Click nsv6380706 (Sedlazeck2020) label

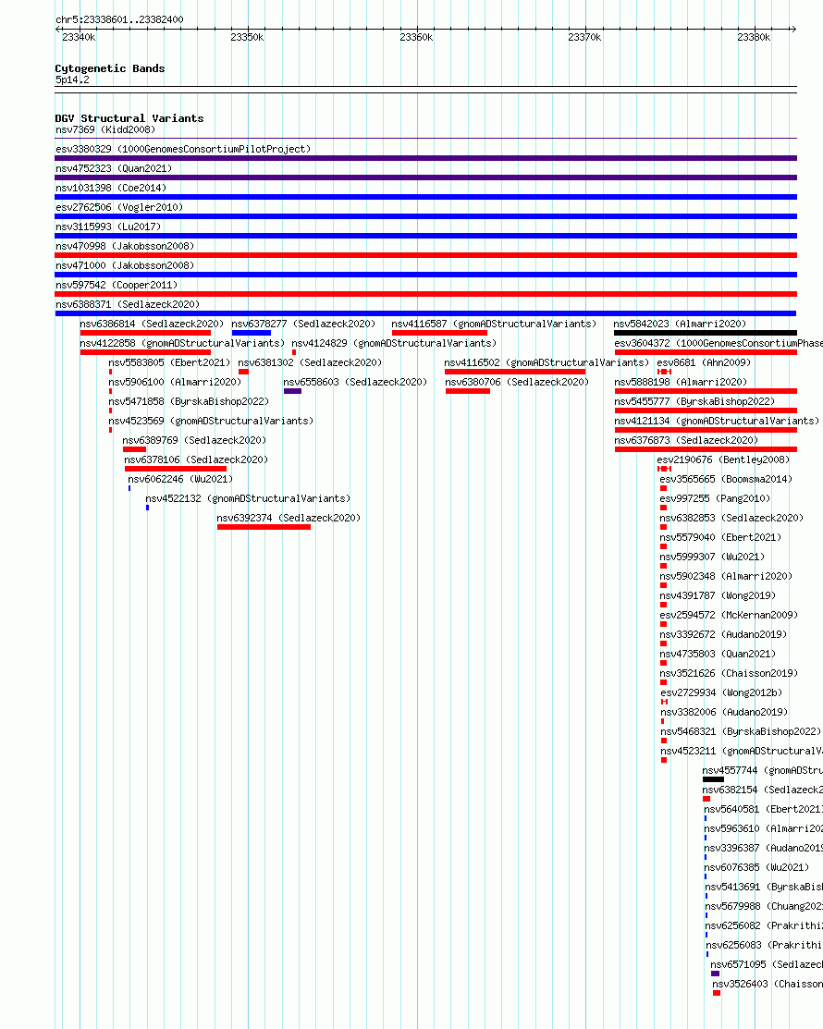[x=517, y=382]
